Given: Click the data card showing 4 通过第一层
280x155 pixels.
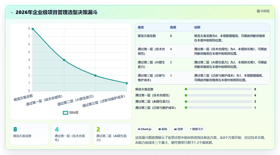Looking at the screenshot, I should coord(71,134).
